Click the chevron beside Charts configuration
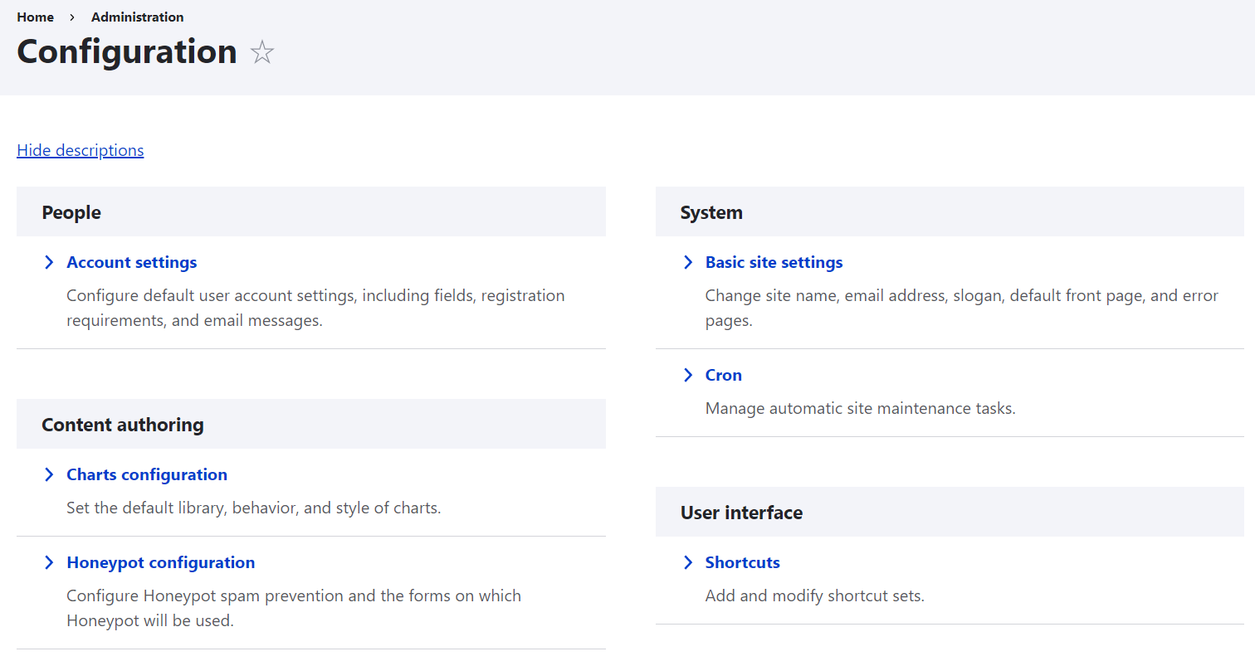Viewport: 1255px width, 661px height. pyautogui.click(x=49, y=474)
